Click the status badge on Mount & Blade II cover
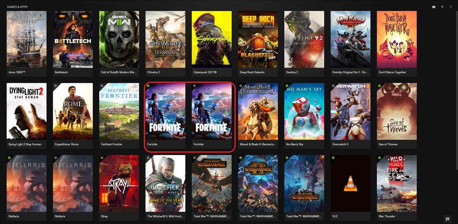458x224 pixels. tap(240, 85)
